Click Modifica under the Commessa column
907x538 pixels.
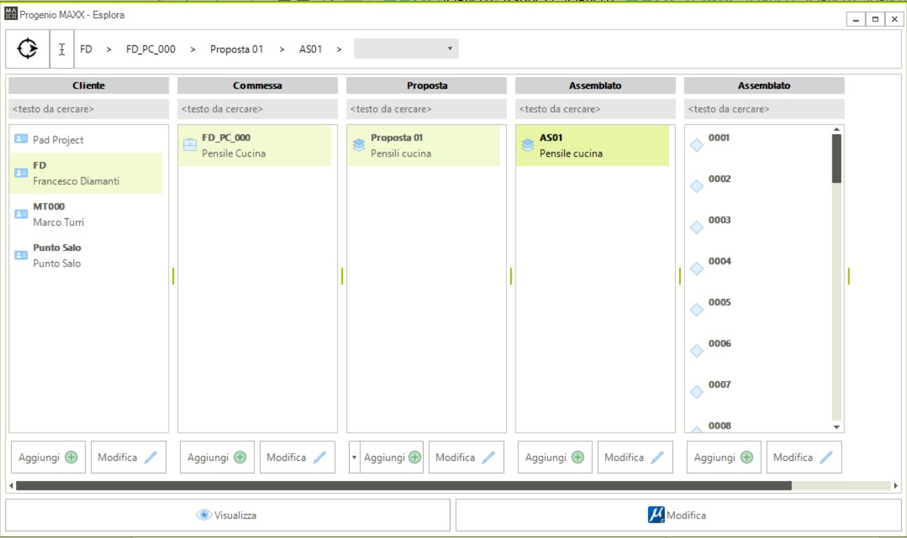pyautogui.click(x=297, y=457)
